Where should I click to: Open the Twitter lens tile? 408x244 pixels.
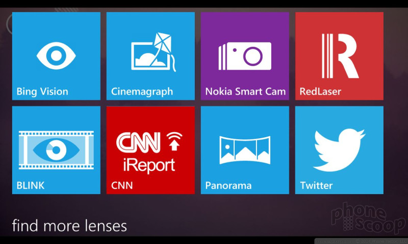pos(339,150)
